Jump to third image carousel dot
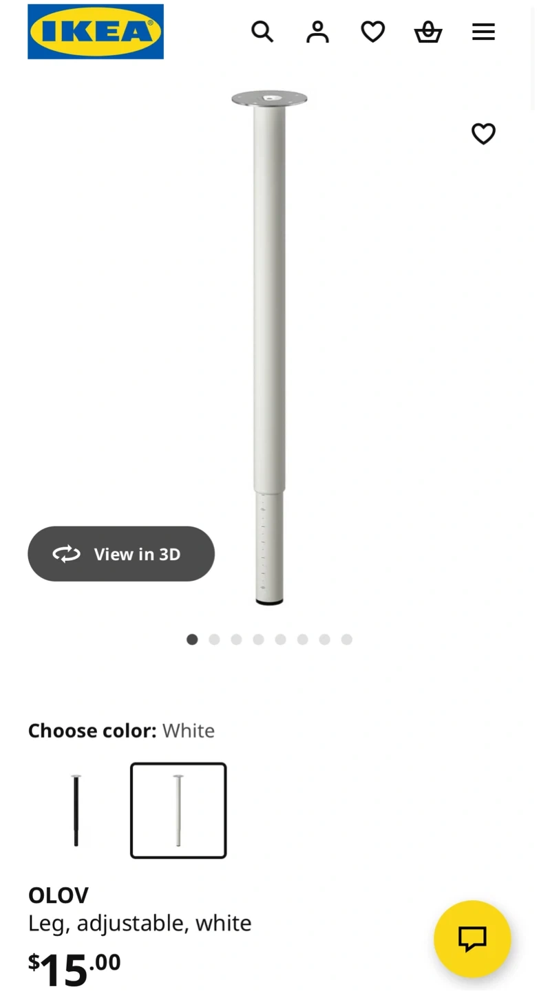Viewport: 539px width, 991px height. (x=236, y=639)
